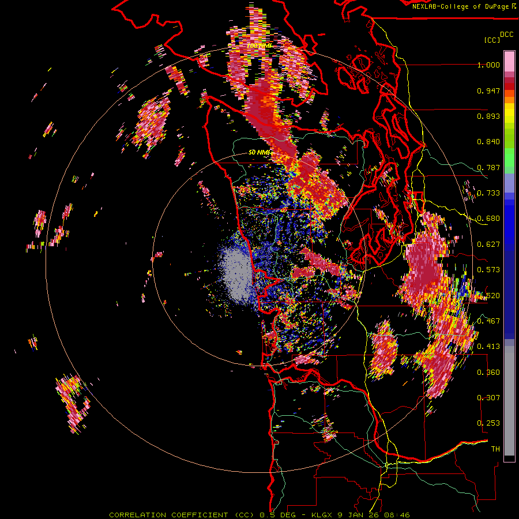Click the 0.787 color scale value
The height and width of the screenshot is (519, 519).
click(488, 167)
